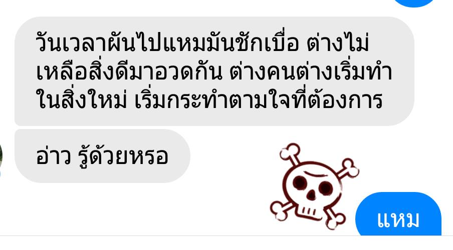The width and height of the screenshot is (453, 250).
Task: Click the top-left bone end of sticker
Action: click(290, 152)
